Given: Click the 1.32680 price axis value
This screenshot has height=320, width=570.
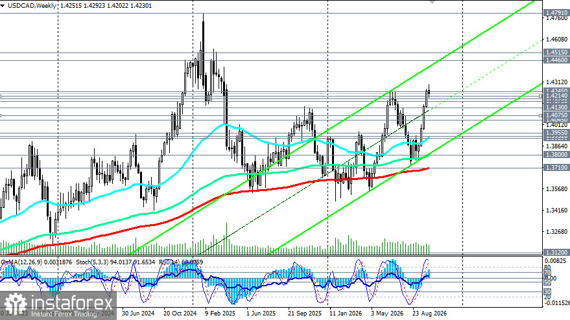Looking at the screenshot, I should pyautogui.click(x=556, y=231).
